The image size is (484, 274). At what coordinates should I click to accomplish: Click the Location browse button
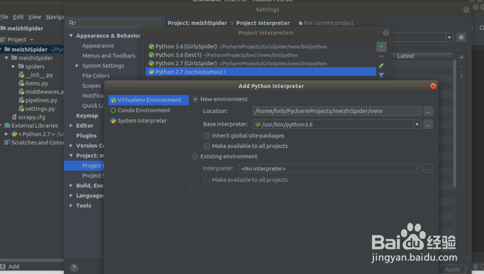pos(428,111)
